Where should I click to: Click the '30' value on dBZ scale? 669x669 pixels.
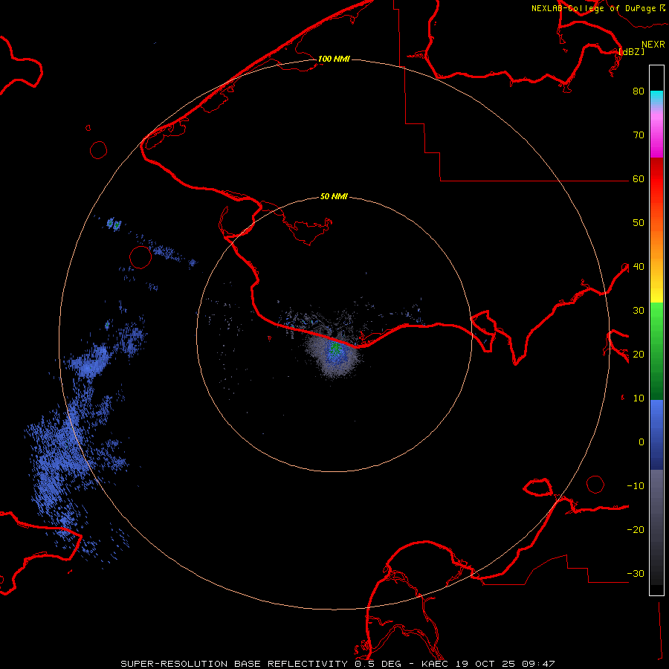coord(639,311)
